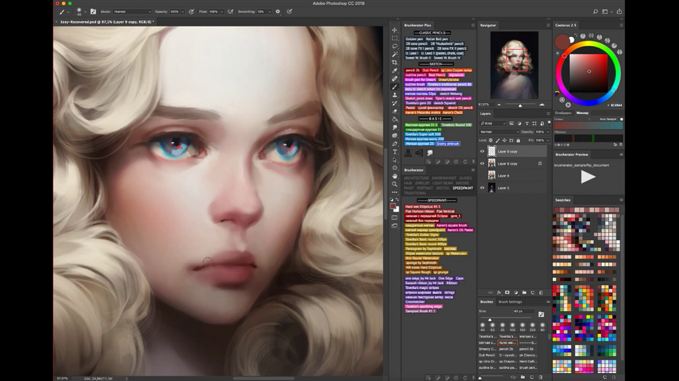679x381 pixels.
Task: Select the Hand tool
Action: click(x=395, y=176)
